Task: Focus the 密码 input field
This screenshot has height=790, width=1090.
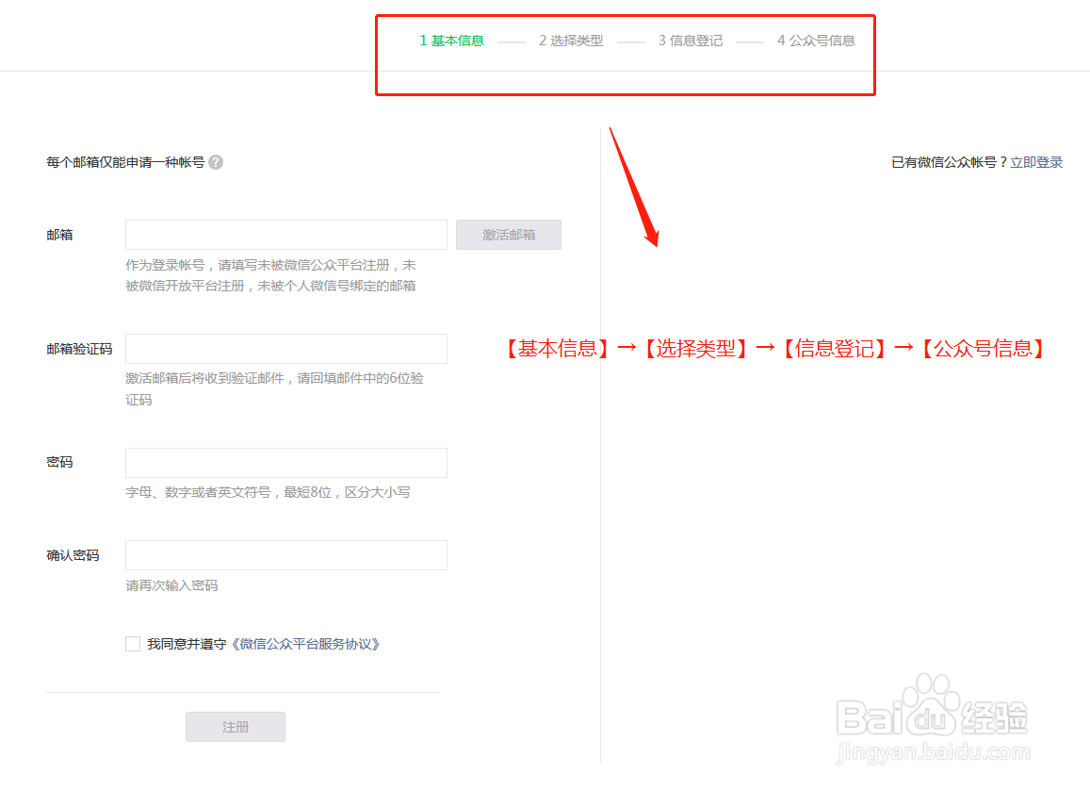Action: point(286,463)
